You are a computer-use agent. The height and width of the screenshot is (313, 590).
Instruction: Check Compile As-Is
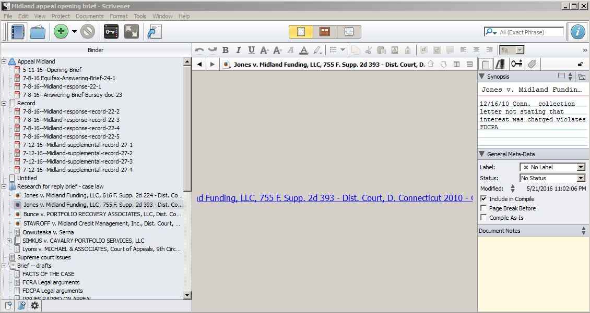coord(483,218)
